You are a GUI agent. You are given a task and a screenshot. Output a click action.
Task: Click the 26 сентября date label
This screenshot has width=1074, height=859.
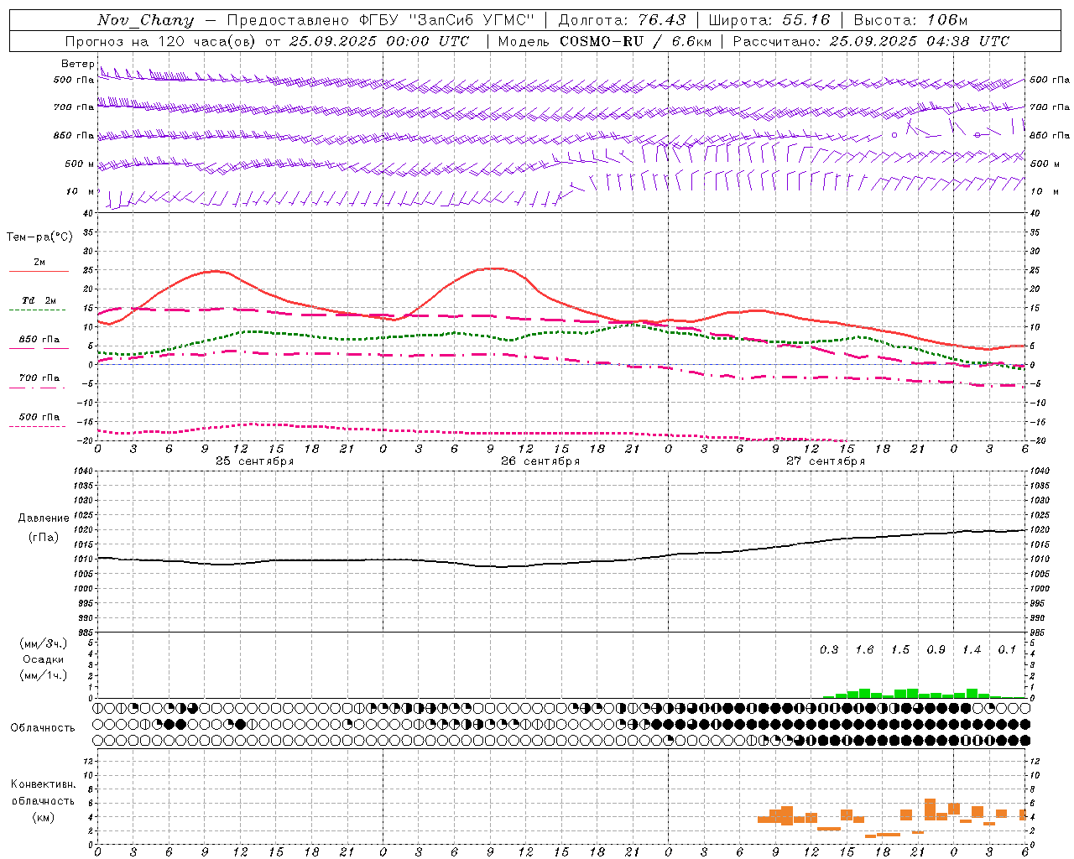pyautogui.click(x=540, y=461)
